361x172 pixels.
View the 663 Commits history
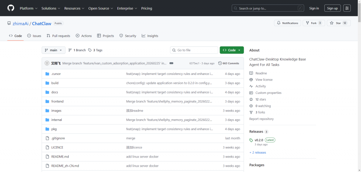click(x=229, y=63)
